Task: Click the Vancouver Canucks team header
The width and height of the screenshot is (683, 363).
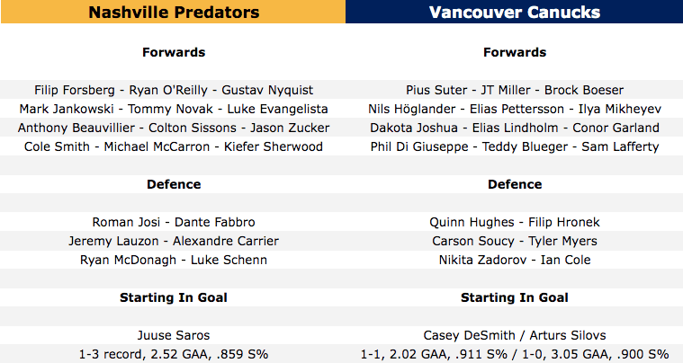Action: click(x=514, y=13)
